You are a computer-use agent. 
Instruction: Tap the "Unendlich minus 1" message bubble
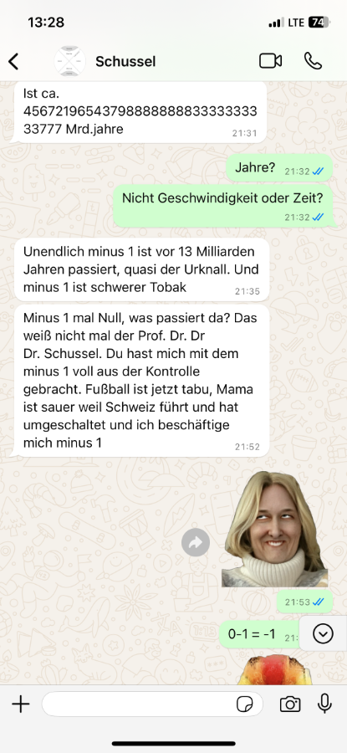click(140, 269)
